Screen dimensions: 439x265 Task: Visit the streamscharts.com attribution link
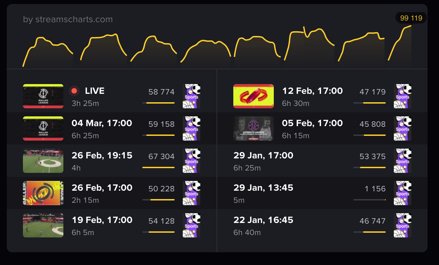pyautogui.click(x=68, y=20)
